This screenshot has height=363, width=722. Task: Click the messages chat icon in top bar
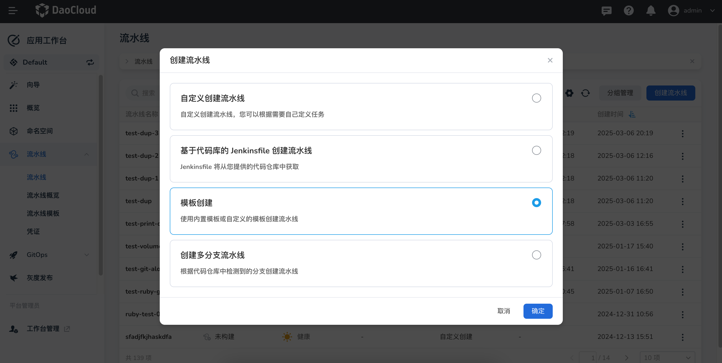pos(607,11)
